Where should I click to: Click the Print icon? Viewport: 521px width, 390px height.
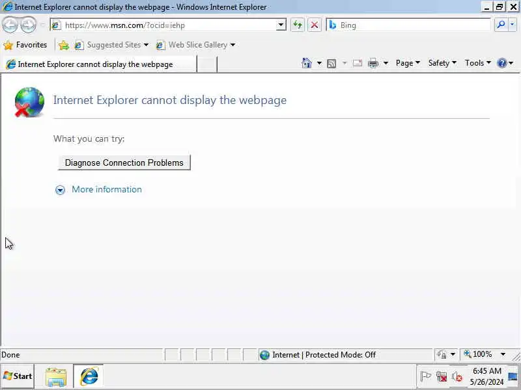click(373, 63)
